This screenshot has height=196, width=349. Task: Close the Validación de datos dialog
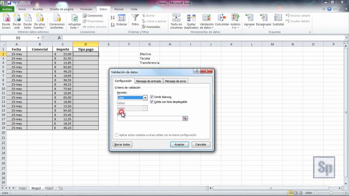click(x=206, y=71)
